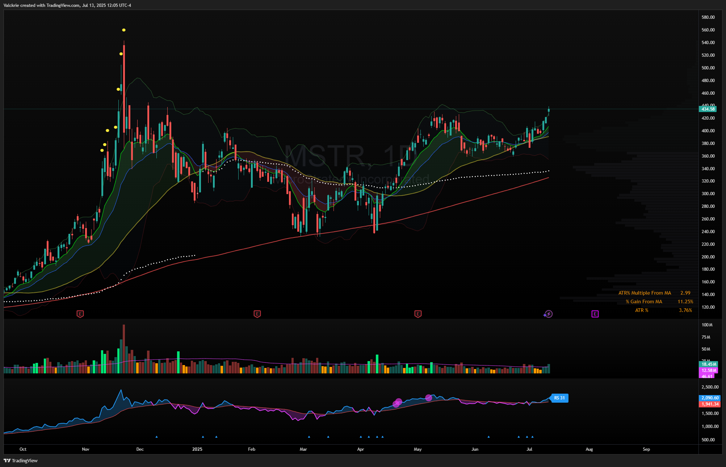Click the 'ATR% Multiple From MA' label
726x467 pixels.
coord(645,293)
